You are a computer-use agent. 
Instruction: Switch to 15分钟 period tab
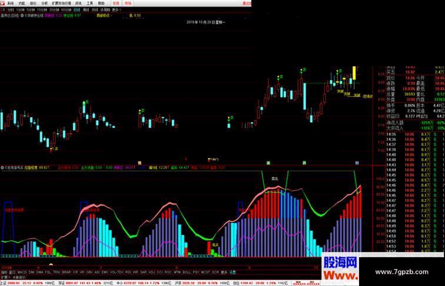tap(42, 9)
